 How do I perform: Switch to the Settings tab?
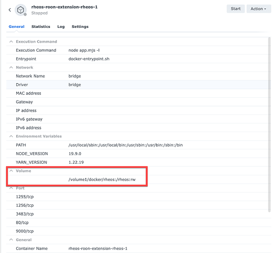tap(80, 26)
